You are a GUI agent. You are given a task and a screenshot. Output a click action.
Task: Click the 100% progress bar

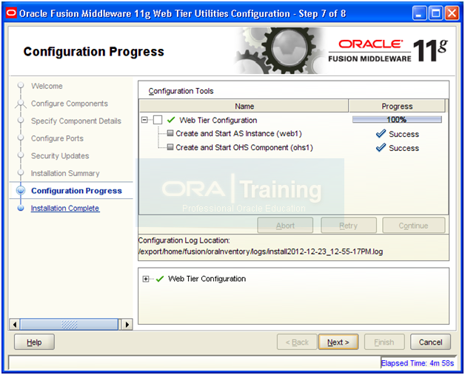[x=397, y=120]
